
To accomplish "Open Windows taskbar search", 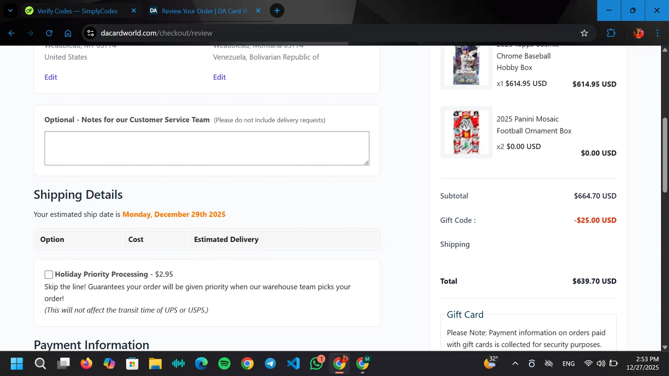I will point(40,364).
